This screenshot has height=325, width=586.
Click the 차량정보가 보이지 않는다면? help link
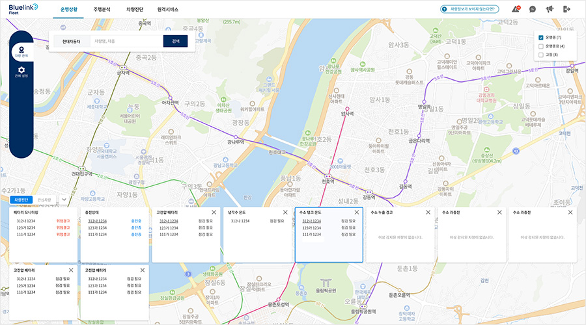[469, 9]
